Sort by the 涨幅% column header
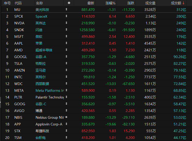 point(111,3)
